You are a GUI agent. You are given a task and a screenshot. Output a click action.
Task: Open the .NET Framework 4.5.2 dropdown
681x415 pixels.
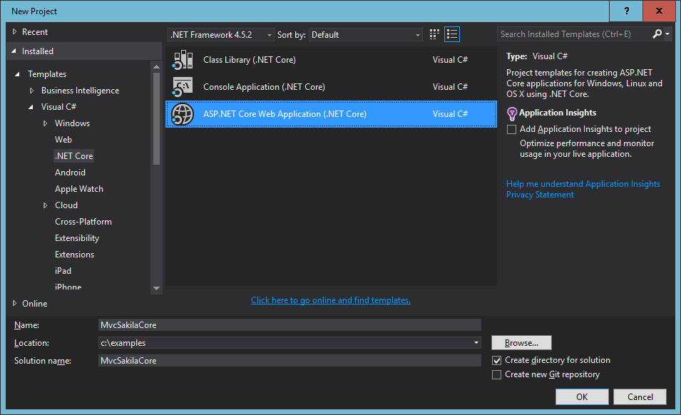tap(220, 35)
